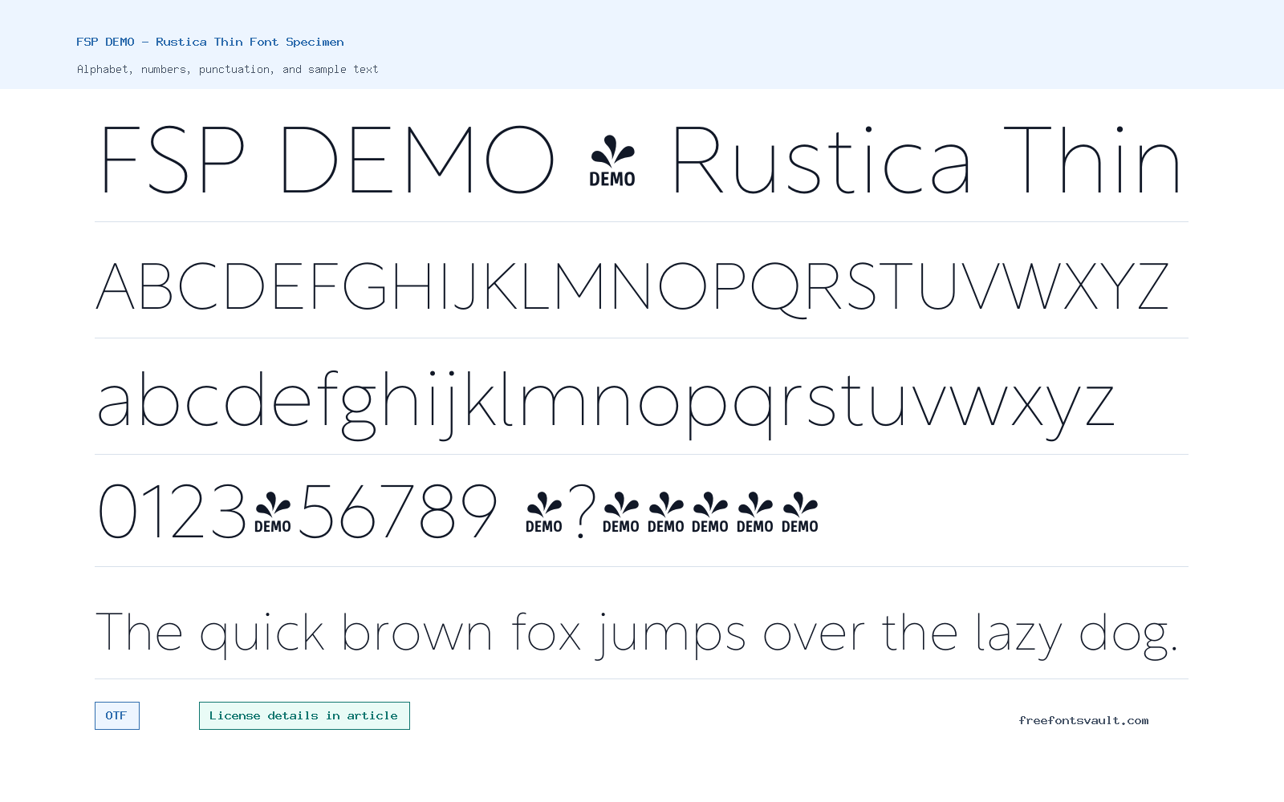
Task: Click the large 'FSP DEMO Rustica Thin' heading sample
Action: pos(640,160)
